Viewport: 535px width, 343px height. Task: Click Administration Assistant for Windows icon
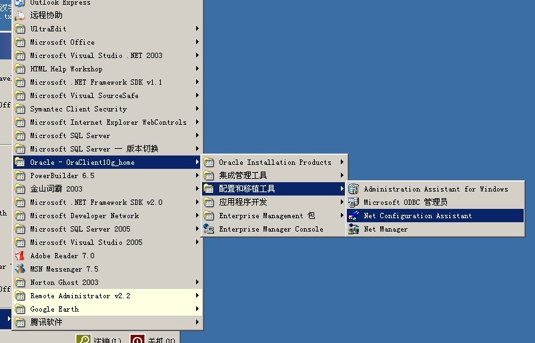(x=354, y=189)
